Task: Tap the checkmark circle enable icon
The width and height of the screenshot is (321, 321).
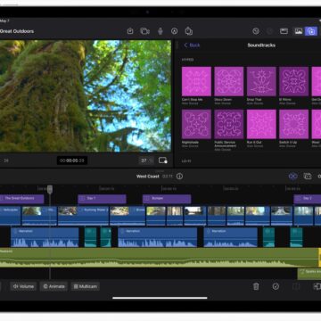Action: (x=276, y=286)
